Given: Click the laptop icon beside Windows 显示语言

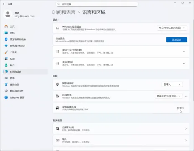Looking at the screenshot, I should click(57, 28).
